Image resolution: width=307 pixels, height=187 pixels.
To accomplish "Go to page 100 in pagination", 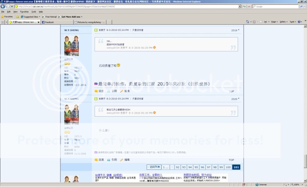I will [x=228, y=167].
